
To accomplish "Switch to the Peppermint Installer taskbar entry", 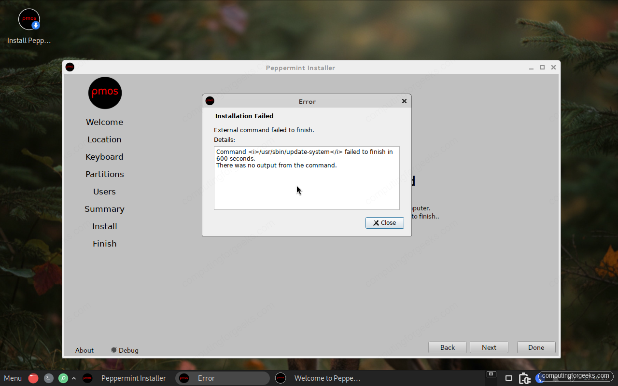I will (125, 378).
